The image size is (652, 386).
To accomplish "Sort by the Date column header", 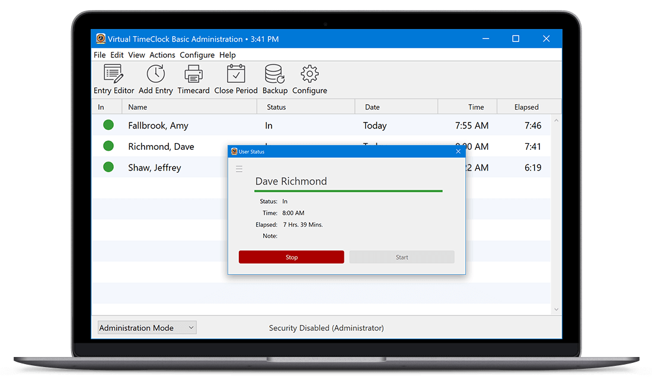I will pyautogui.click(x=397, y=107).
